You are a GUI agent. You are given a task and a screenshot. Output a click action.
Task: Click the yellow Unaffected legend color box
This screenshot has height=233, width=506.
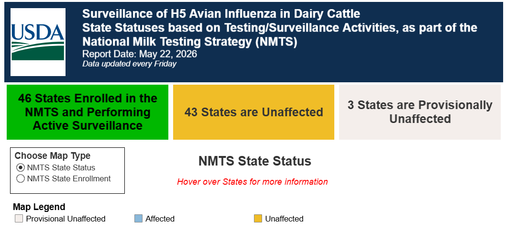point(258,219)
